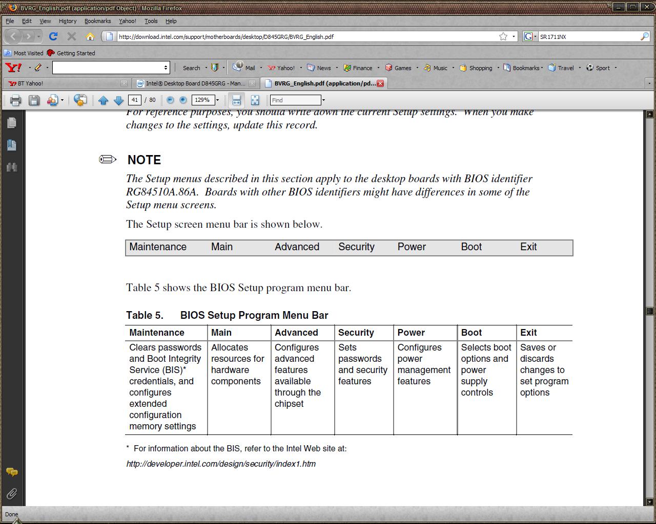Open the History menu
The width and height of the screenshot is (656, 524).
click(68, 21)
